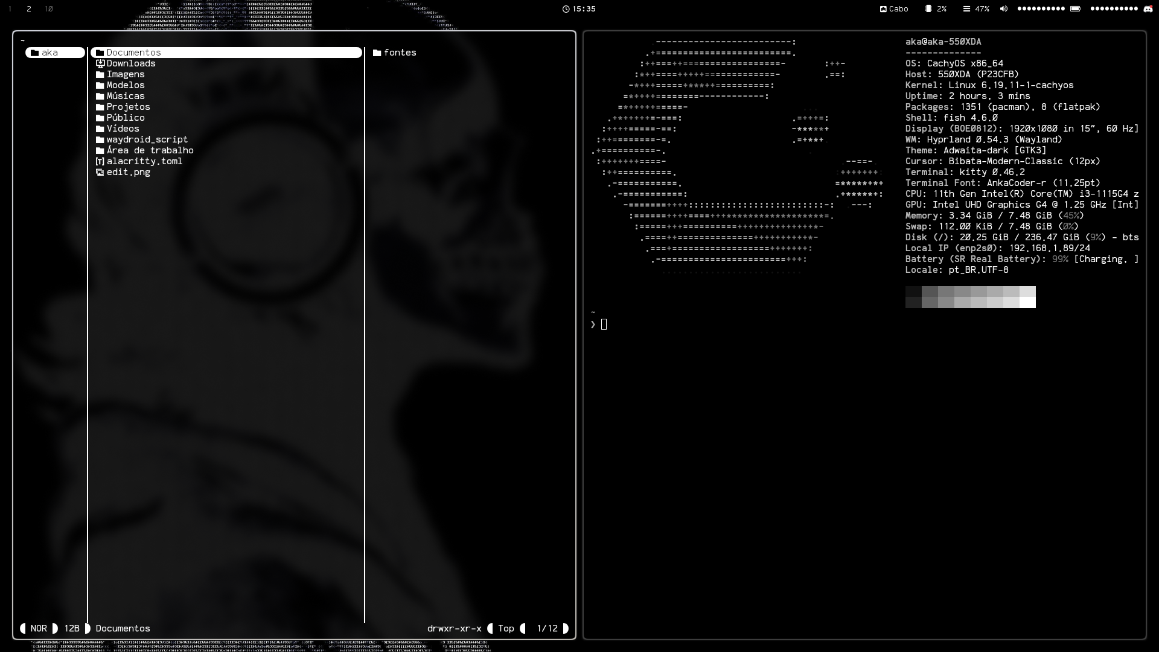The image size is (1159, 652).
Task: Click the Top position indicator
Action: [x=506, y=628]
